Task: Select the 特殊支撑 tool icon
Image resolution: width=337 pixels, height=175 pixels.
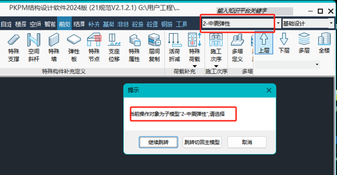Action: click(x=13, y=40)
